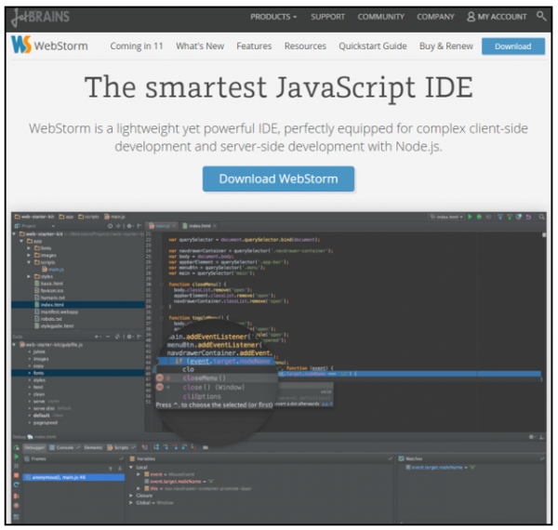
Task: Collapse the app folder in project tree
Action: coord(21,241)
